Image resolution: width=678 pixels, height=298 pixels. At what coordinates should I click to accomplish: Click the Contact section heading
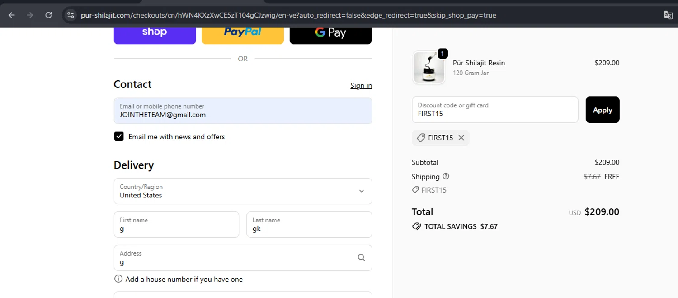coord(132,84)
